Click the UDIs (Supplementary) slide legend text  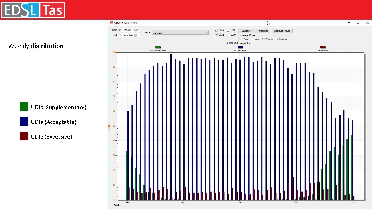point(59,107)
